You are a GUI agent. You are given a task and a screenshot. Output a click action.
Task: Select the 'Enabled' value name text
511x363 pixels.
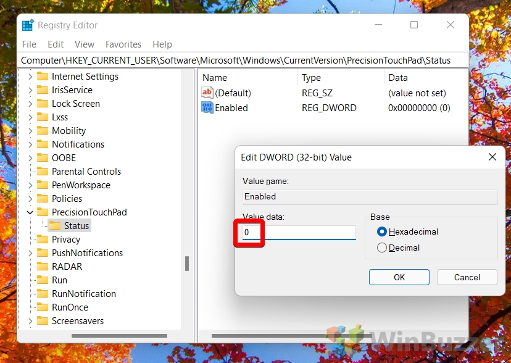tap(231, 108)
